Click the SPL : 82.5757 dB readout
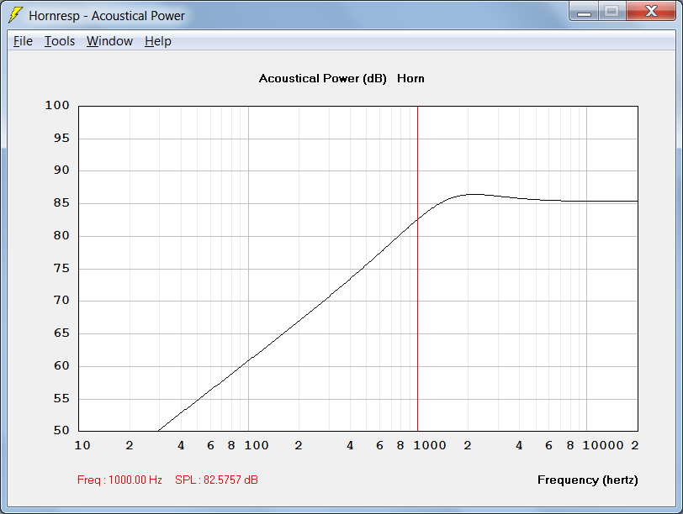 coord(216,480)
